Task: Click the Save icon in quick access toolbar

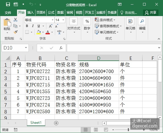Action: (8, 4)
